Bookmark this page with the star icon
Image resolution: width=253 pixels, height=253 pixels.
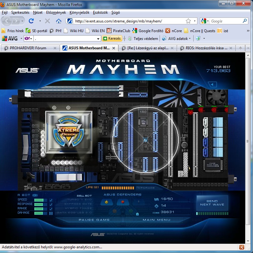pos(188,21)
